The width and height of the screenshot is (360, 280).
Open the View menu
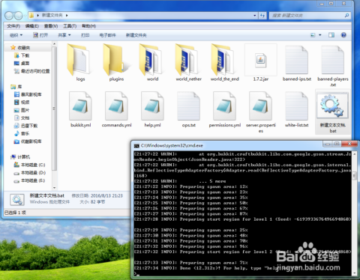tap(51, 26)
